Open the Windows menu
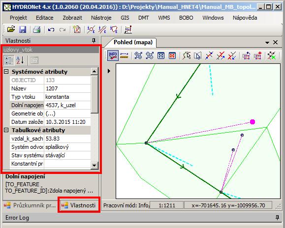Image resolution: width=285 pixels, height=228 pixels. click(x=213, y=18)
